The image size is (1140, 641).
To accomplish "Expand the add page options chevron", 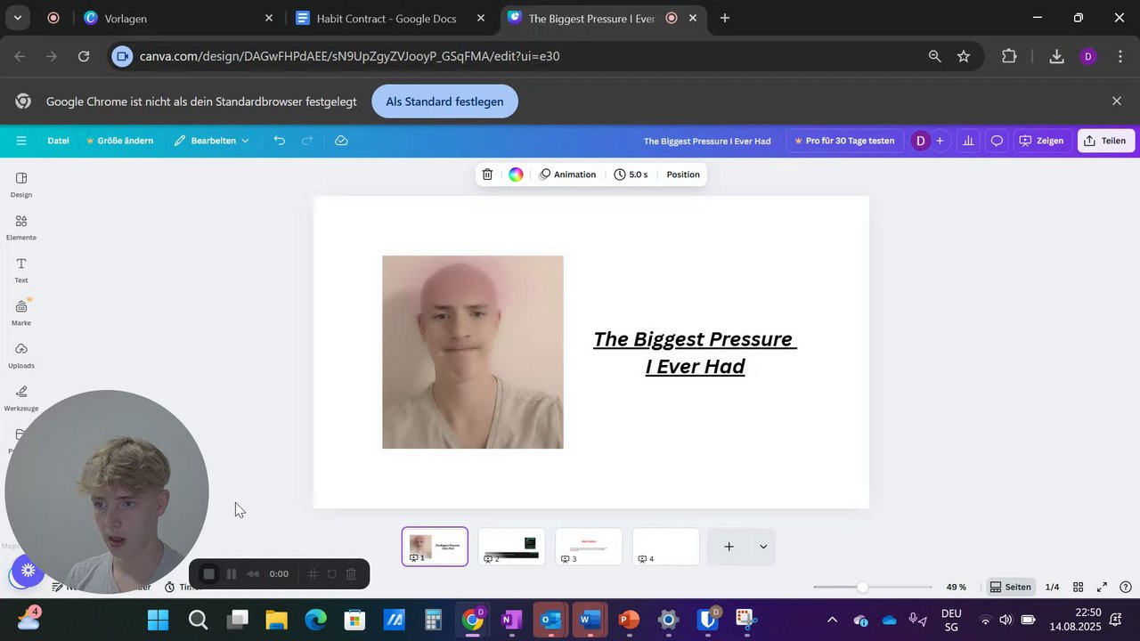I will pos(763,547).
